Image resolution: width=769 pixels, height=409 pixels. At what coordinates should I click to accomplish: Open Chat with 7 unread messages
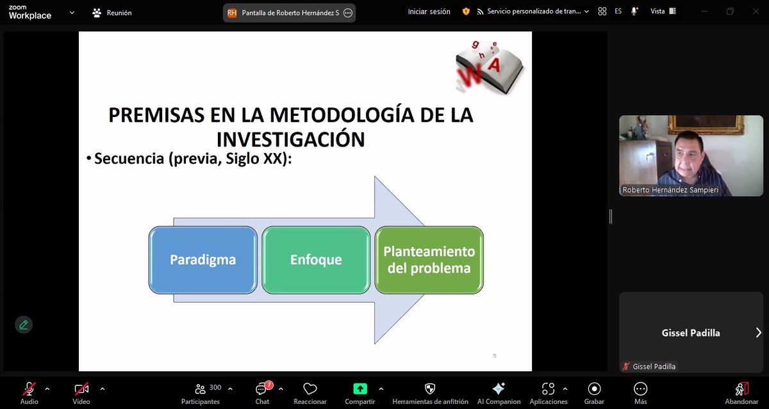click(x=262, y=392)
